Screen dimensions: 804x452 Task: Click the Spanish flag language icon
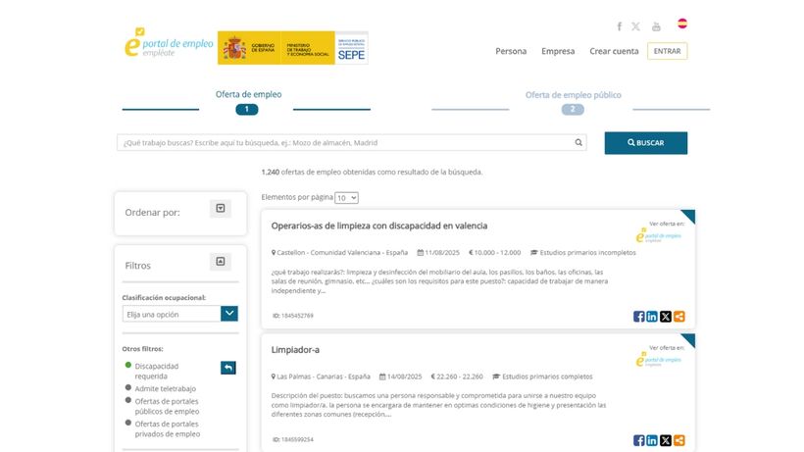[682, 24]
